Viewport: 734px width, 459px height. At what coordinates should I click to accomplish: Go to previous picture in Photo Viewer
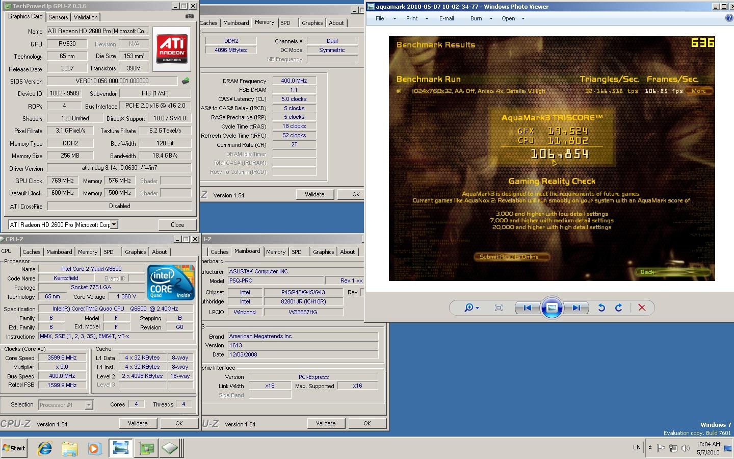pyautogui.click(x=528, y=308)
